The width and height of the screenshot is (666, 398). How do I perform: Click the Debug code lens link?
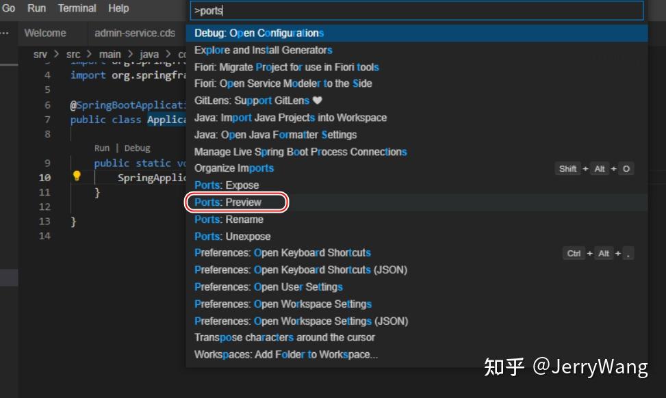coord(137,148)
